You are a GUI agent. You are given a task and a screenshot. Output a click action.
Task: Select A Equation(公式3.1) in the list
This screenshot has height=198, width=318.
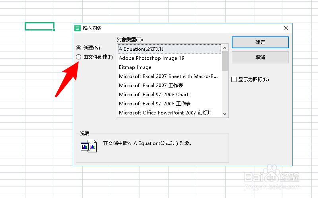click(x=169, y=49)
